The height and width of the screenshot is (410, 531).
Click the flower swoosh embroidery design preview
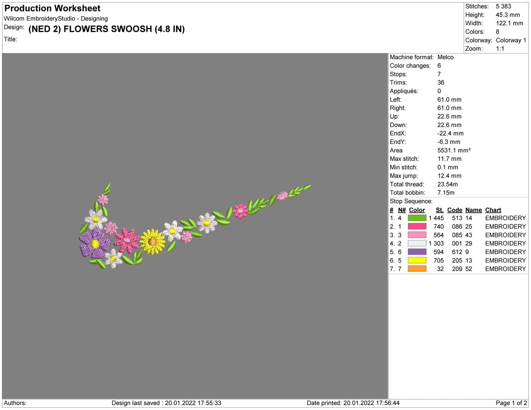coord(195,226)
